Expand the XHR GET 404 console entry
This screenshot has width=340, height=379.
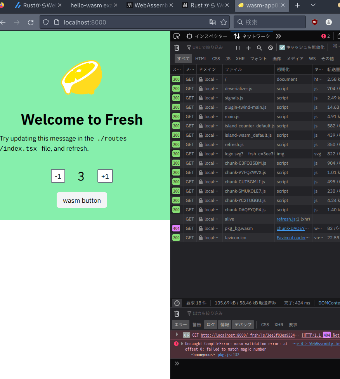pos(177,334)
